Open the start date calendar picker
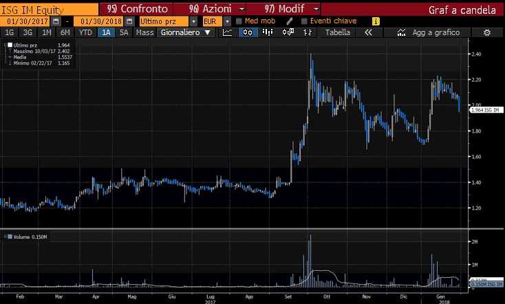 point(56,21)
